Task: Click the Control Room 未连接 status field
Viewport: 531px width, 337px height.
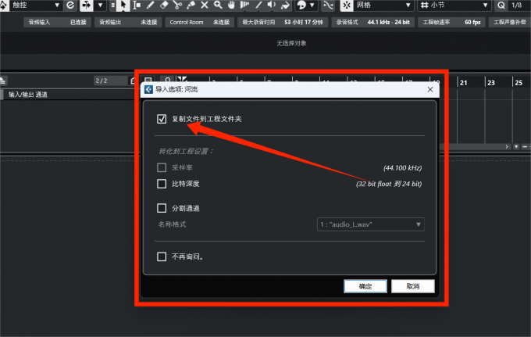Action: (199, 22)
